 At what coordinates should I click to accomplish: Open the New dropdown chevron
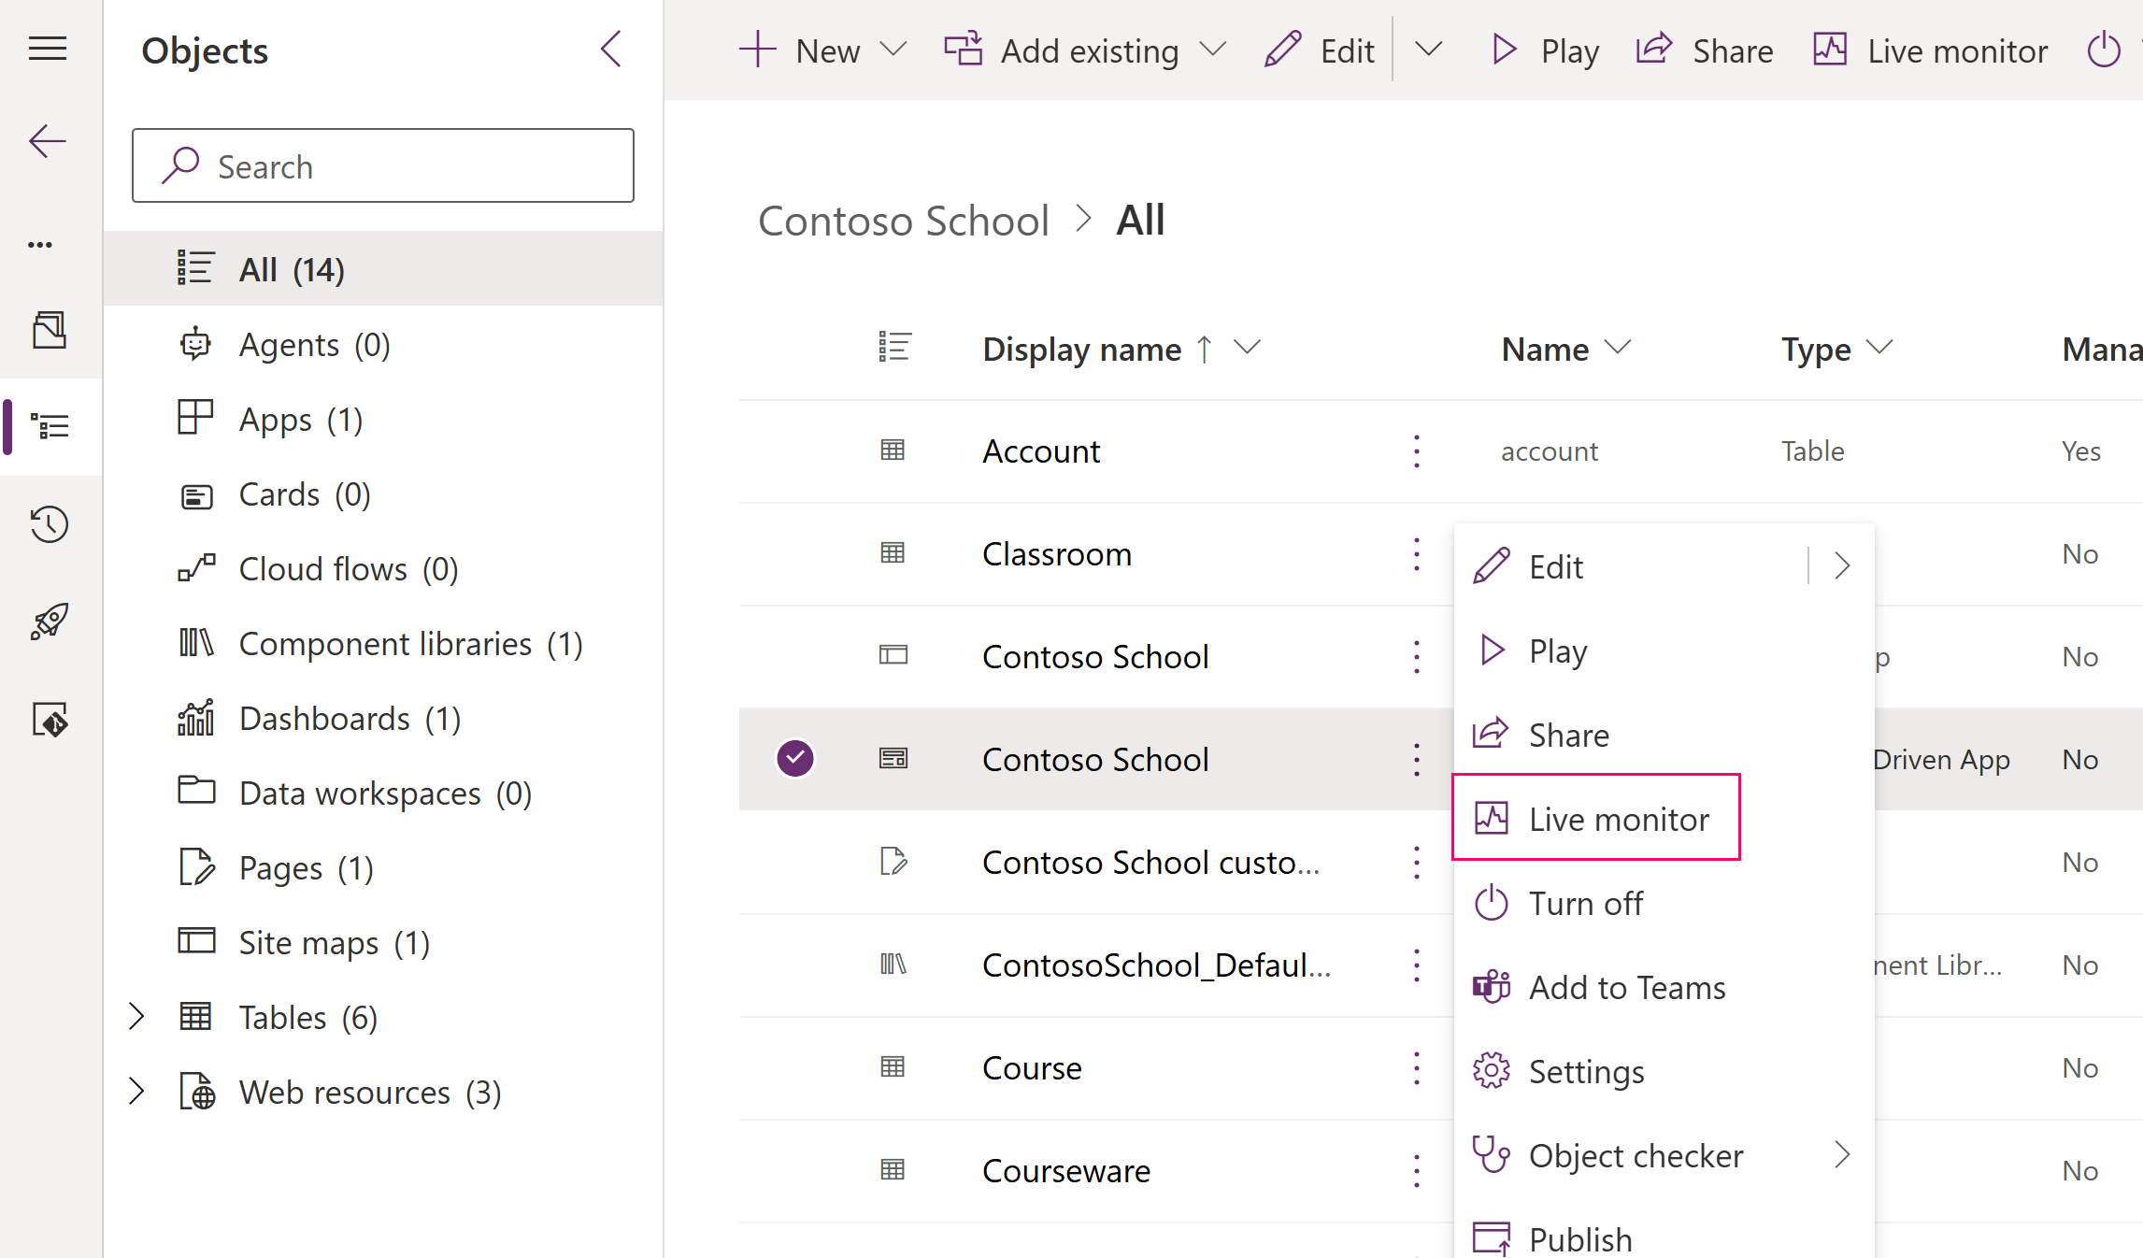(x=894, y=50)
